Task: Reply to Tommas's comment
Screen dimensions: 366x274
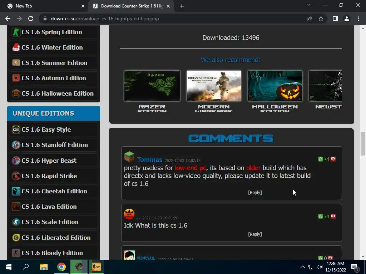Action: [255, 192]
